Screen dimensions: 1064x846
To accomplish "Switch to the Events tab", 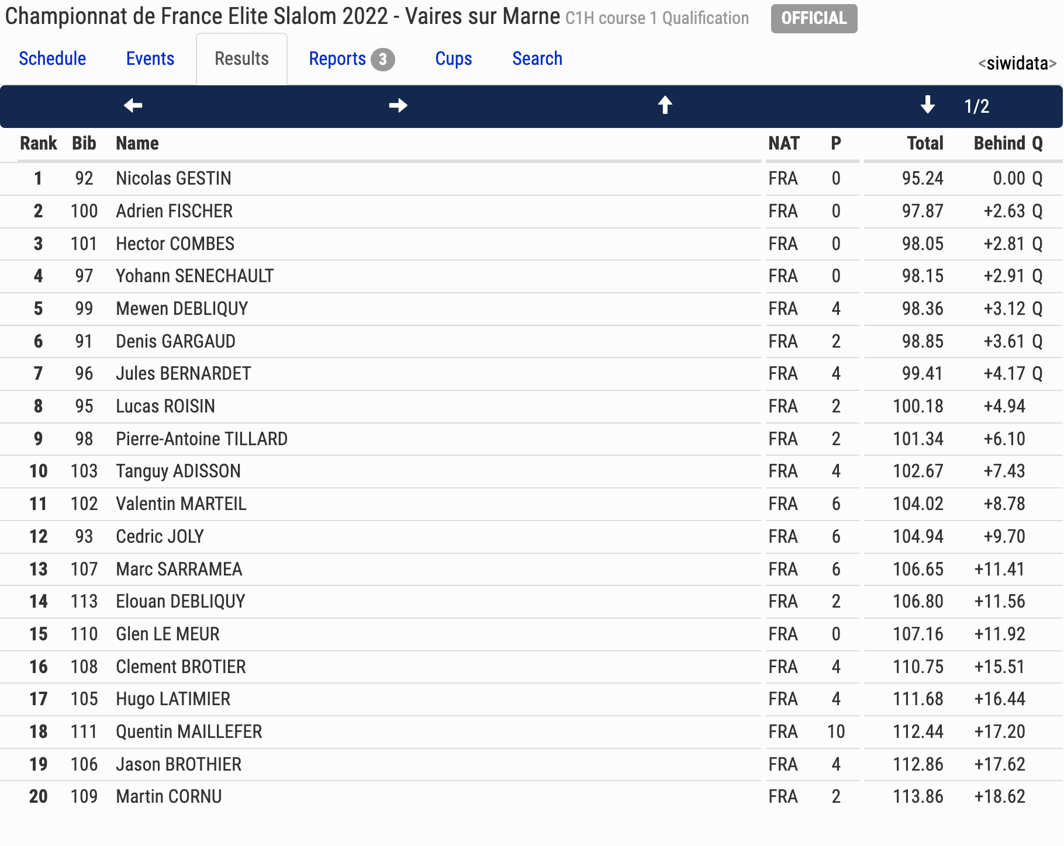I will click(x=150, y=58).
